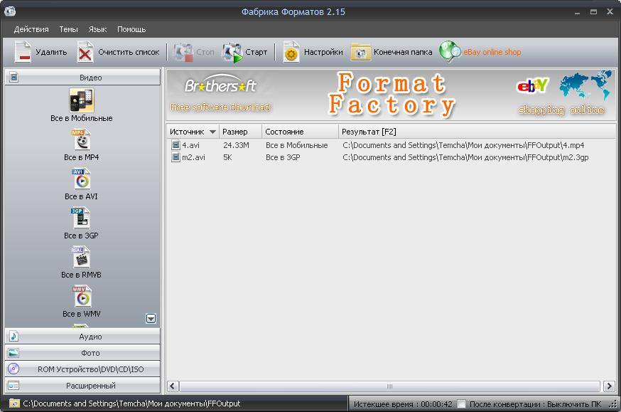The width and height of the screenshot is (621, 412).
Task: Click the FFOutput\m2.3gp result path
Action: [x=465, y=157]
